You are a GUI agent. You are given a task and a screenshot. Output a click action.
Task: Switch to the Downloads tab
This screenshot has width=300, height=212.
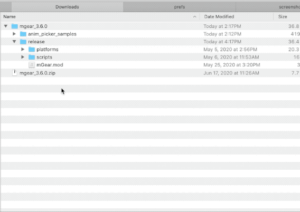click(x=67, y=7)
